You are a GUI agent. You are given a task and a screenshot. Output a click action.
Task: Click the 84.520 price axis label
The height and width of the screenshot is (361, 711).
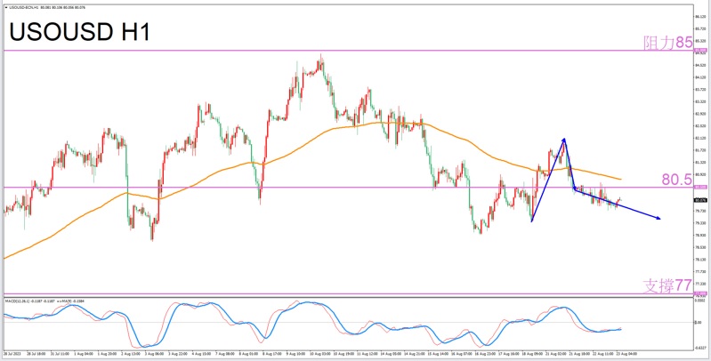700,65
